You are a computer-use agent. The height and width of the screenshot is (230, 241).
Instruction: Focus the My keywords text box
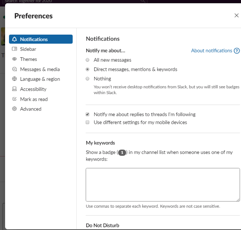coord(163,185)
